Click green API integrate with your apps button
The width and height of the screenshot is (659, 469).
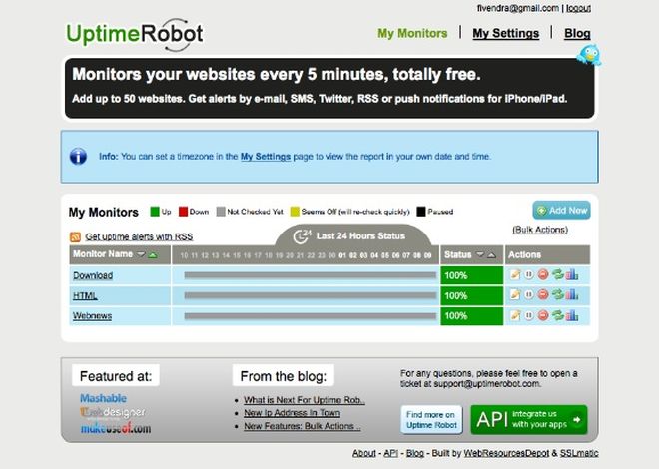[x=529, y=419]
